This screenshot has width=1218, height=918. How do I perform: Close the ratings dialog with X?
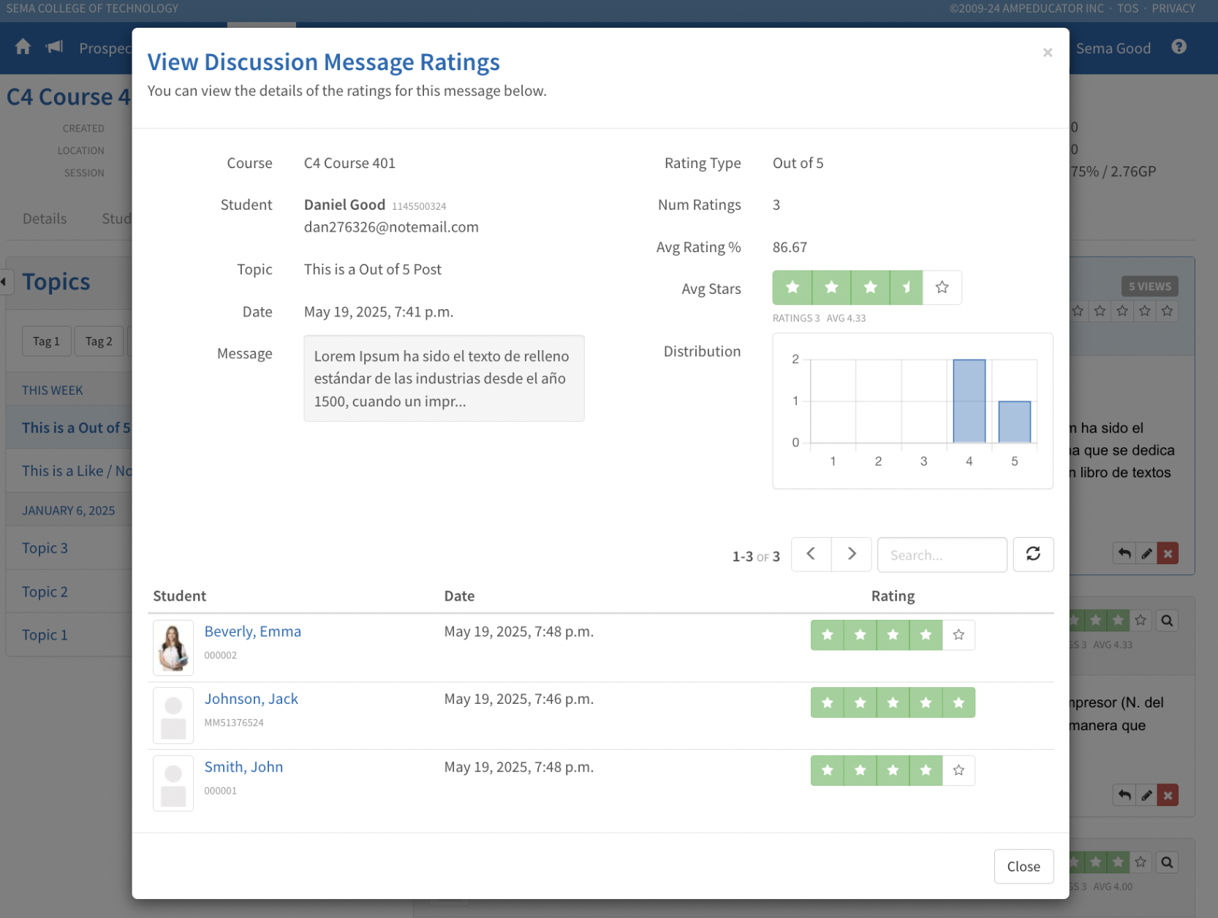(1047, 53)
